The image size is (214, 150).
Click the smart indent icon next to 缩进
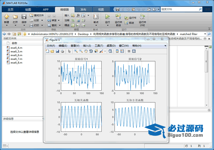coord(73,25)
